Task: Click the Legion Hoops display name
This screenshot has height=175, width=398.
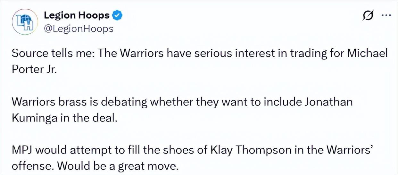Action: click(77, 15)
